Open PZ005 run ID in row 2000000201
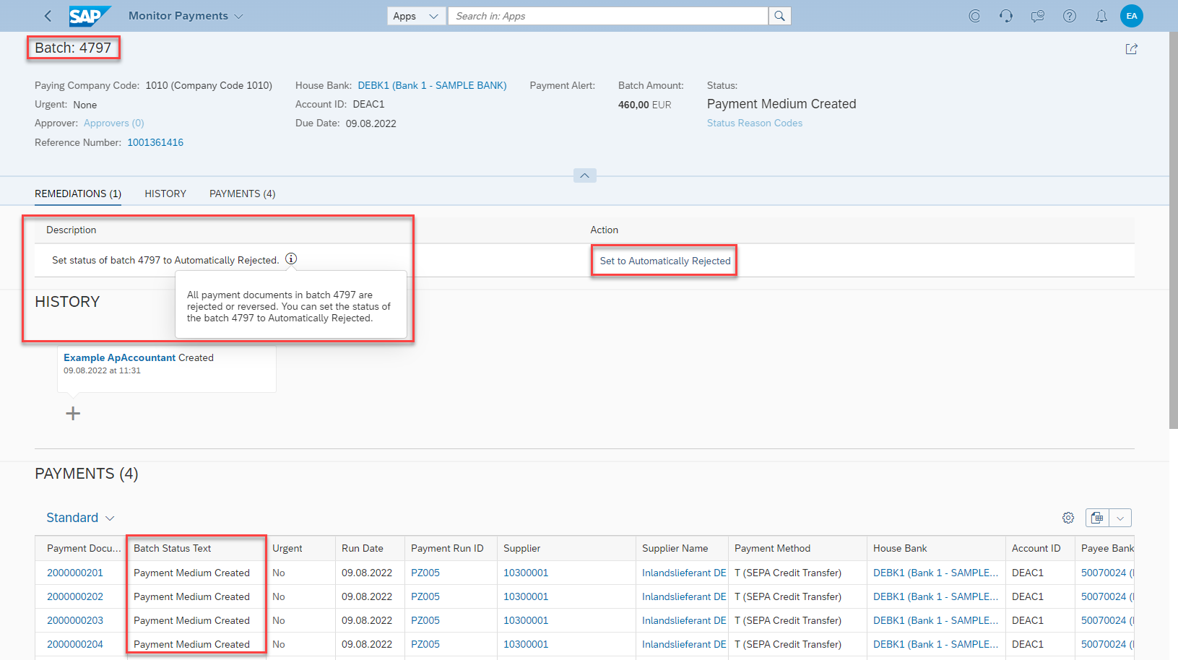The height and width of the screenshot is (660, 1178). point(425,573)
